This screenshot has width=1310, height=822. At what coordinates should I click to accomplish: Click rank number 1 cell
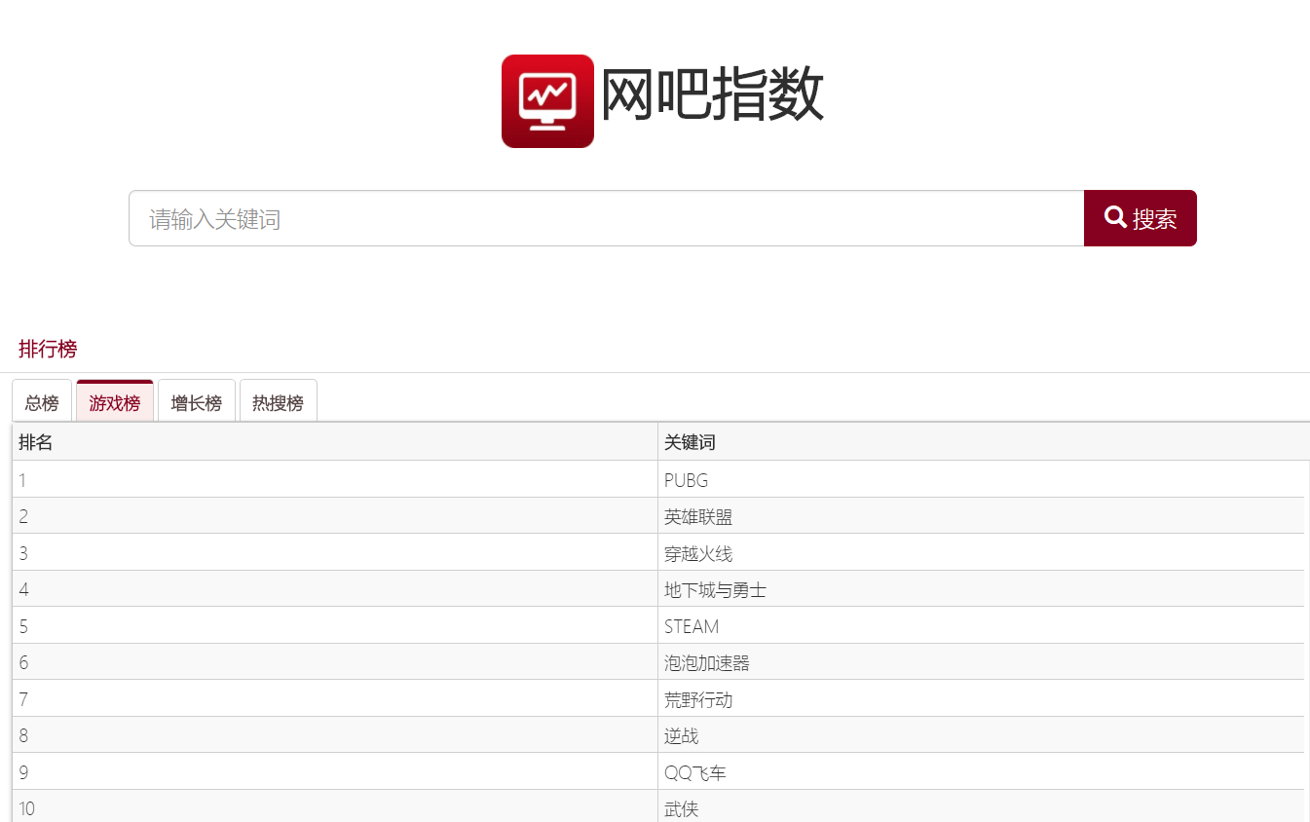pos(335,479)
